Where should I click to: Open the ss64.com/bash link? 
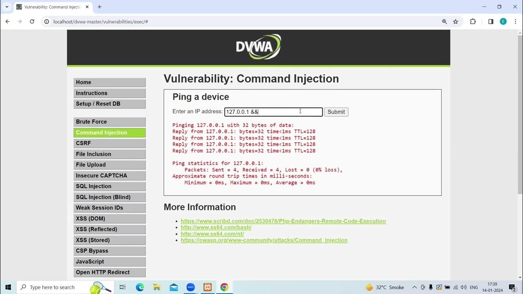(x=216, y=227)
